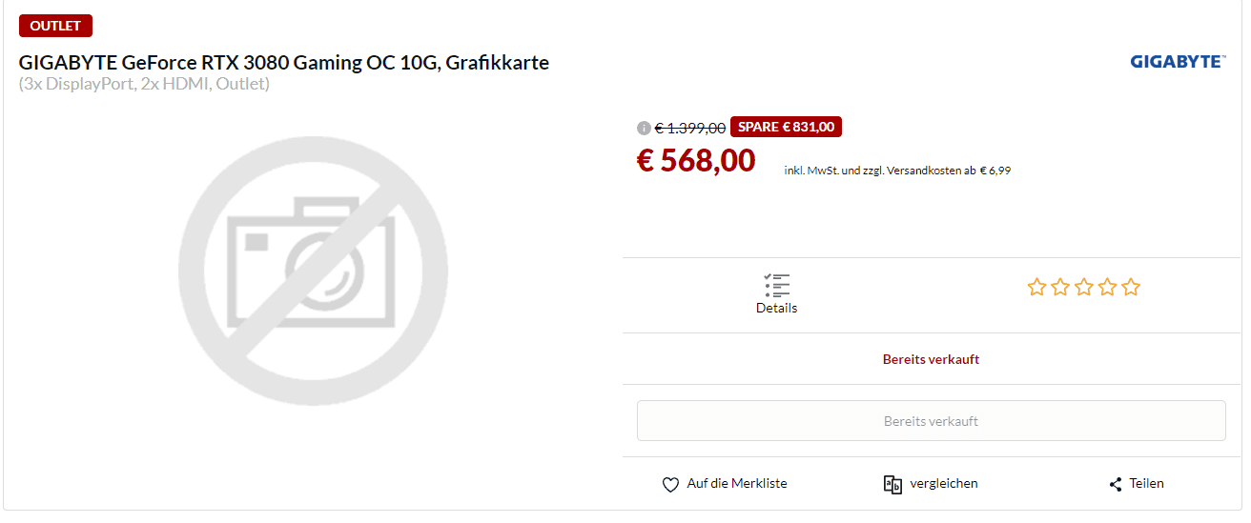Select the first rating star
The height and width of the screenshot is (523, 1251).
(x=1036, y=287)
